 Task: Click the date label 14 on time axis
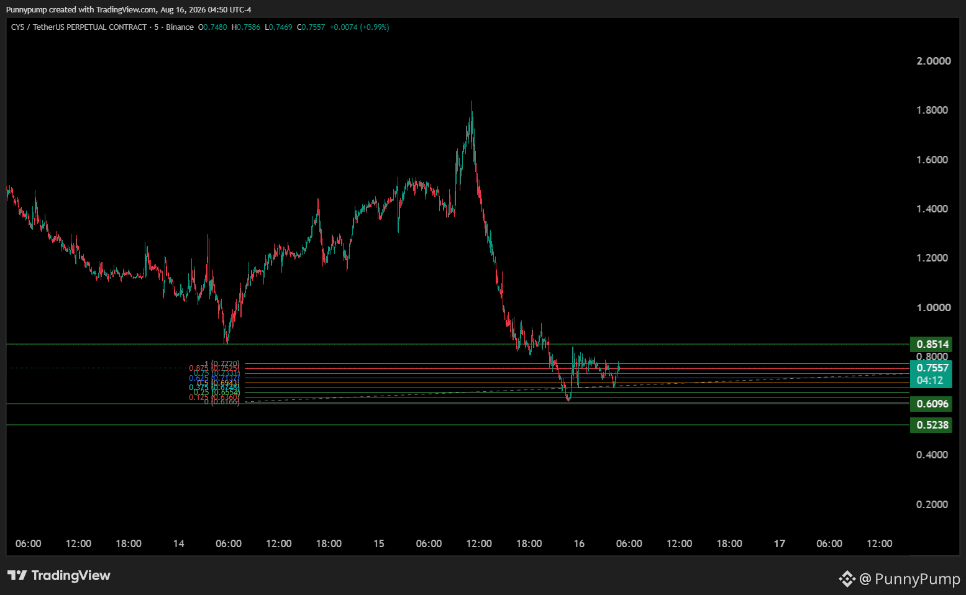179,543
